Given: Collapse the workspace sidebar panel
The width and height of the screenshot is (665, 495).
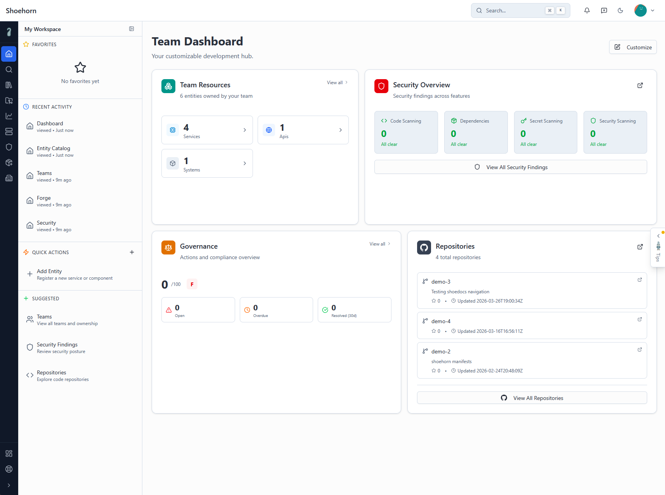Looking at the screenshot, I should click(132, 29).
